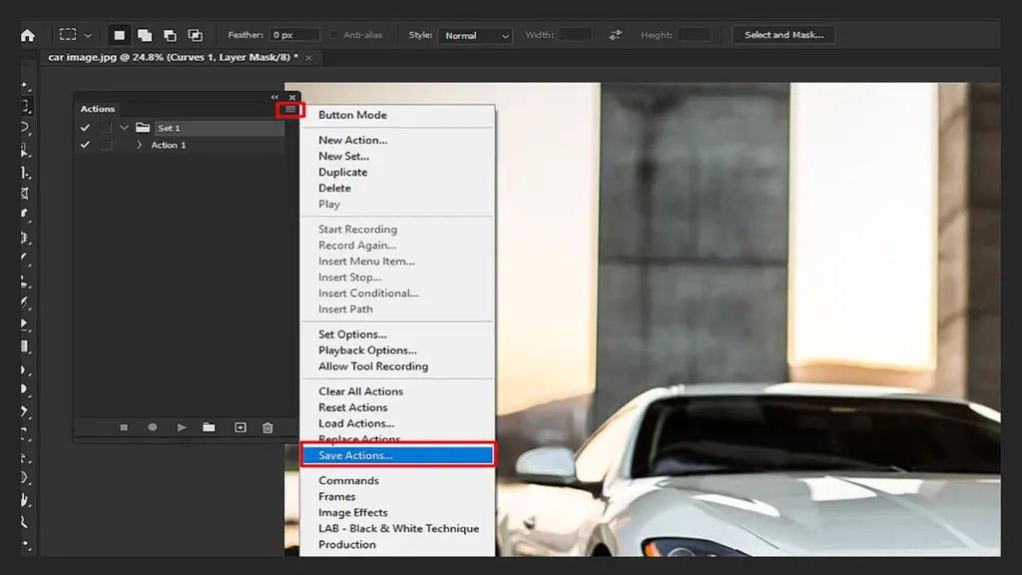Toggle the dialog box for Set 1
The image size is (1022, 575).
105,128
